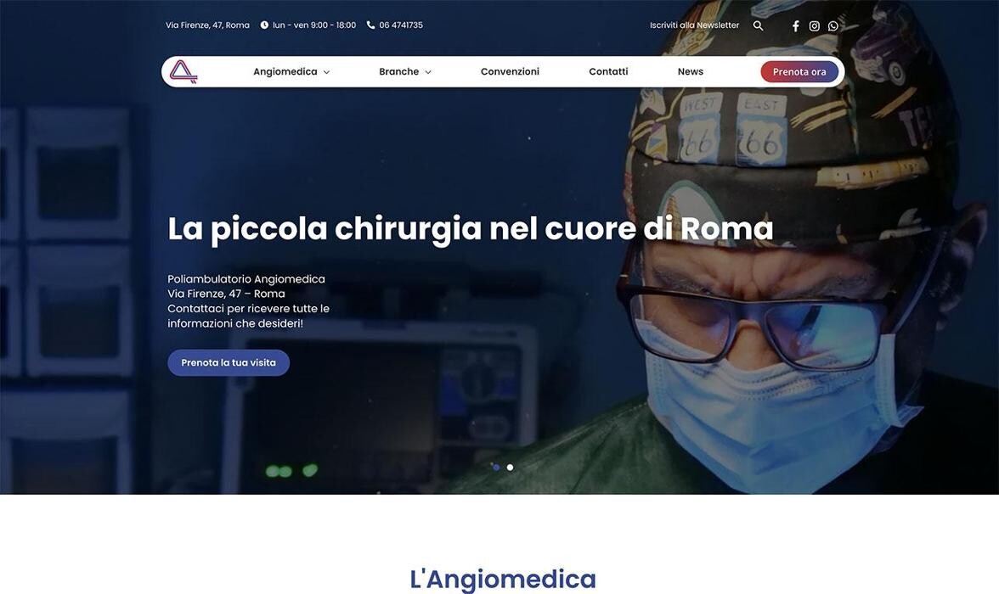Go to the Convenzioni page
999x594 pixels.
pos(510,71)
